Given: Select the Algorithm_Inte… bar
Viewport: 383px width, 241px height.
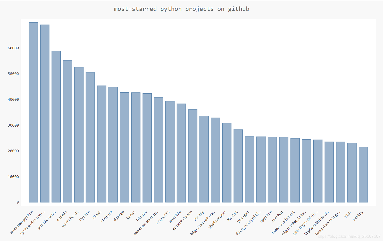Looking at the screenshot, I should (306, 171).
